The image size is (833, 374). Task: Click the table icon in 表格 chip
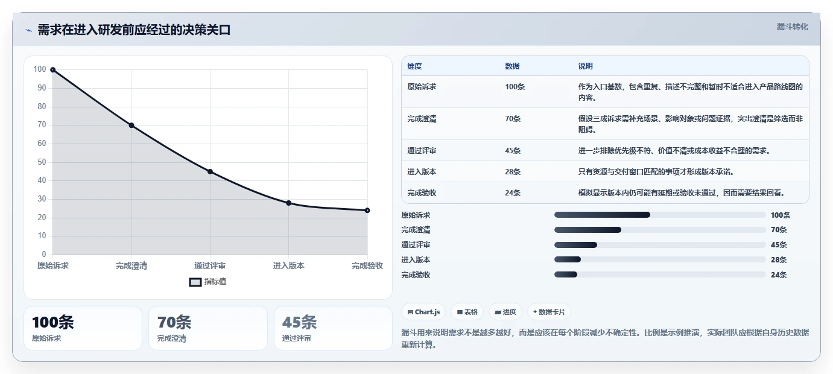(x=460, y=312)
